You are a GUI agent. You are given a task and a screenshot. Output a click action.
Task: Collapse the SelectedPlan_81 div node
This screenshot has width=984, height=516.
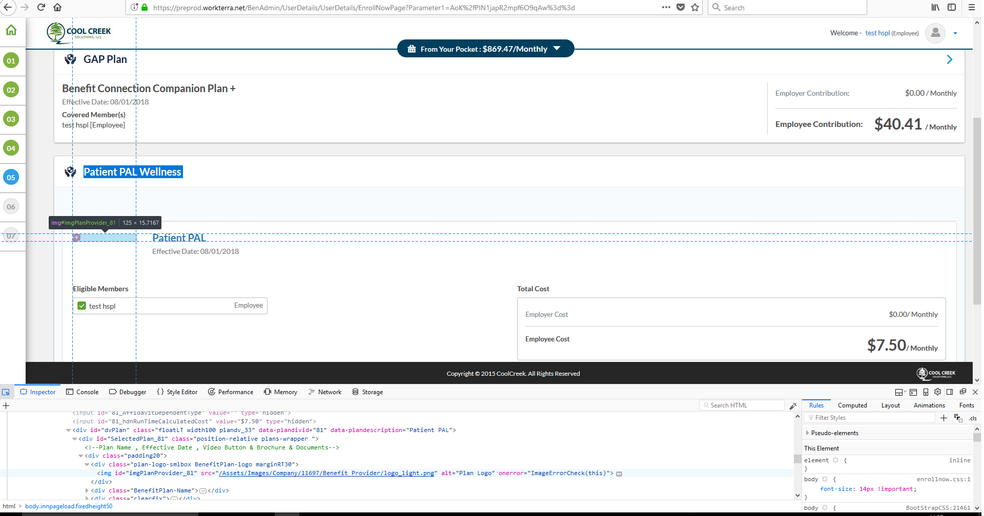[x=74, y=439]
